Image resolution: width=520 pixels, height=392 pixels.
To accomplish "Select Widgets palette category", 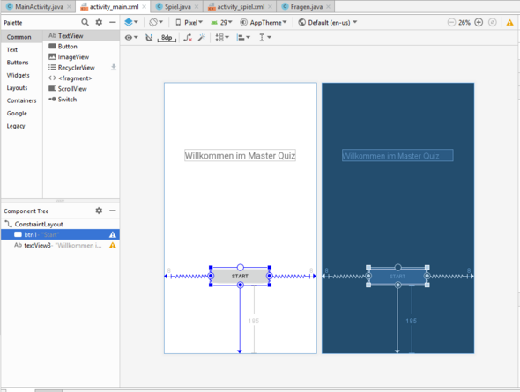I will click(22, 75).
